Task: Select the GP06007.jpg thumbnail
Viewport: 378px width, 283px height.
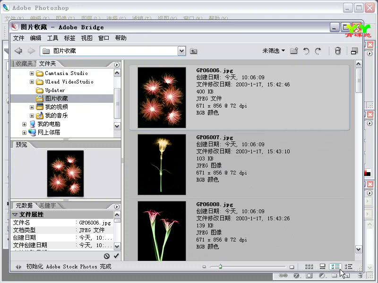Action: point(162,165)
